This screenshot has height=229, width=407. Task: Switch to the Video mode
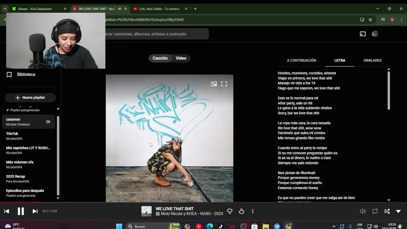point(181,58)
